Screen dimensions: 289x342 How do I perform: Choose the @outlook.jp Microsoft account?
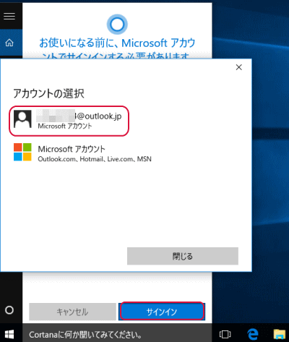(69, 121)
